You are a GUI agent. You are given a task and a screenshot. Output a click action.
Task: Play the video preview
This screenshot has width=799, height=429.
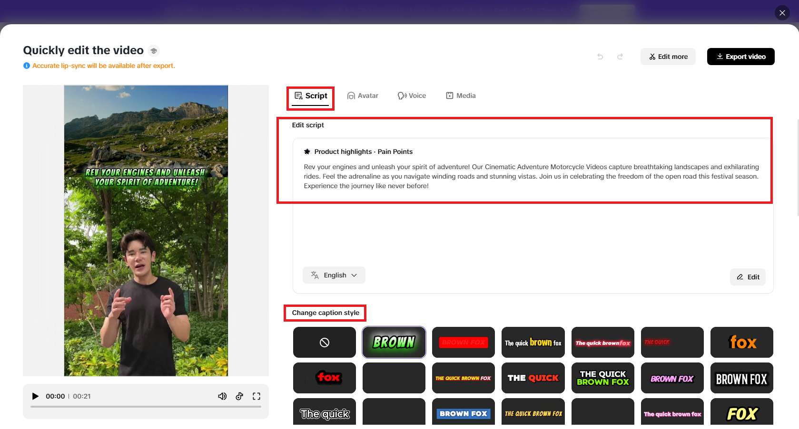click(35, 396)
